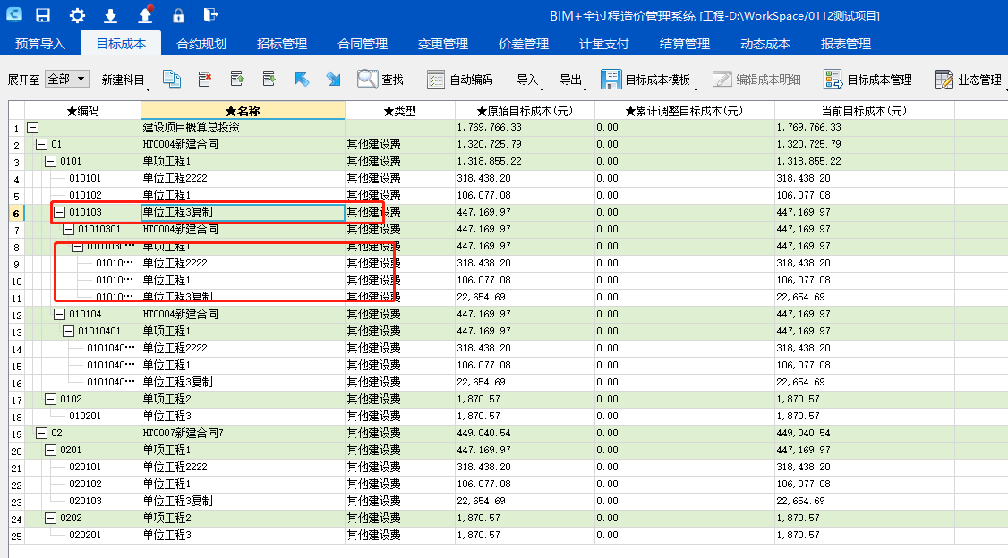Screen dimensions: 1008x558
Task: Open the 报表管理 tab
Action: tap(846, 44)
